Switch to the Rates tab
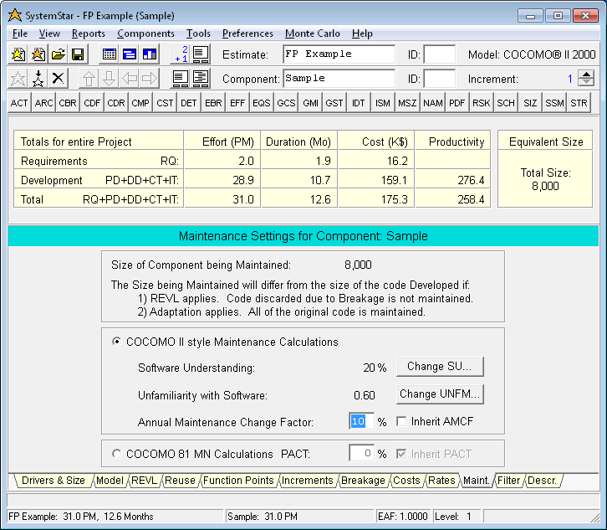607x530 pixels. click(x=441, y=481)
